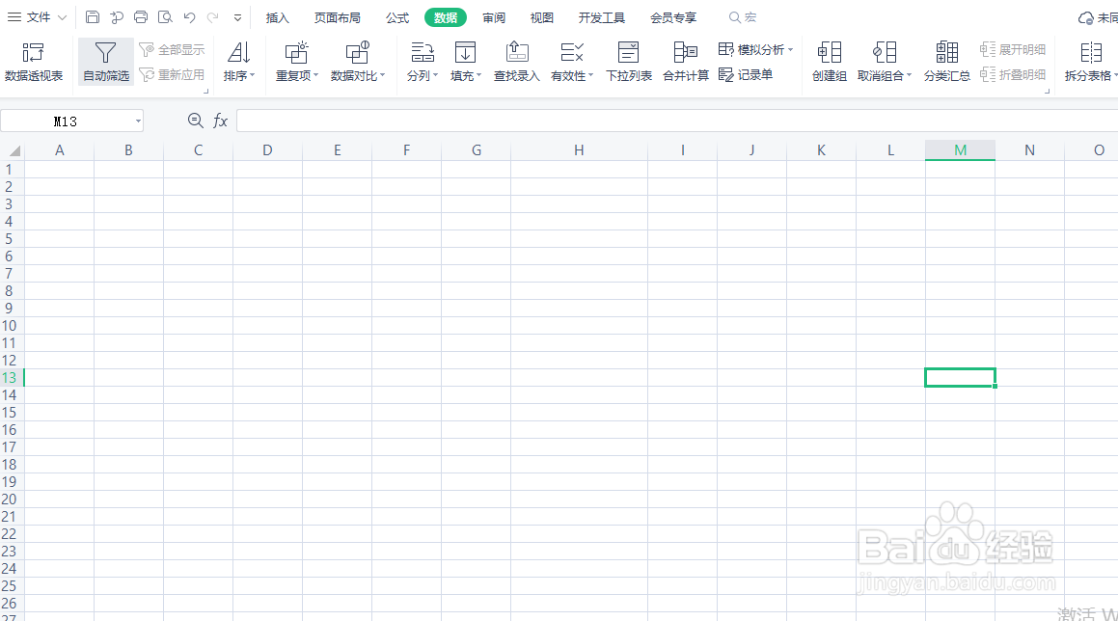The height and width of the screenshot is (621, 1118).
Task: Open the 文件 menu
Action: click(37, 17)
